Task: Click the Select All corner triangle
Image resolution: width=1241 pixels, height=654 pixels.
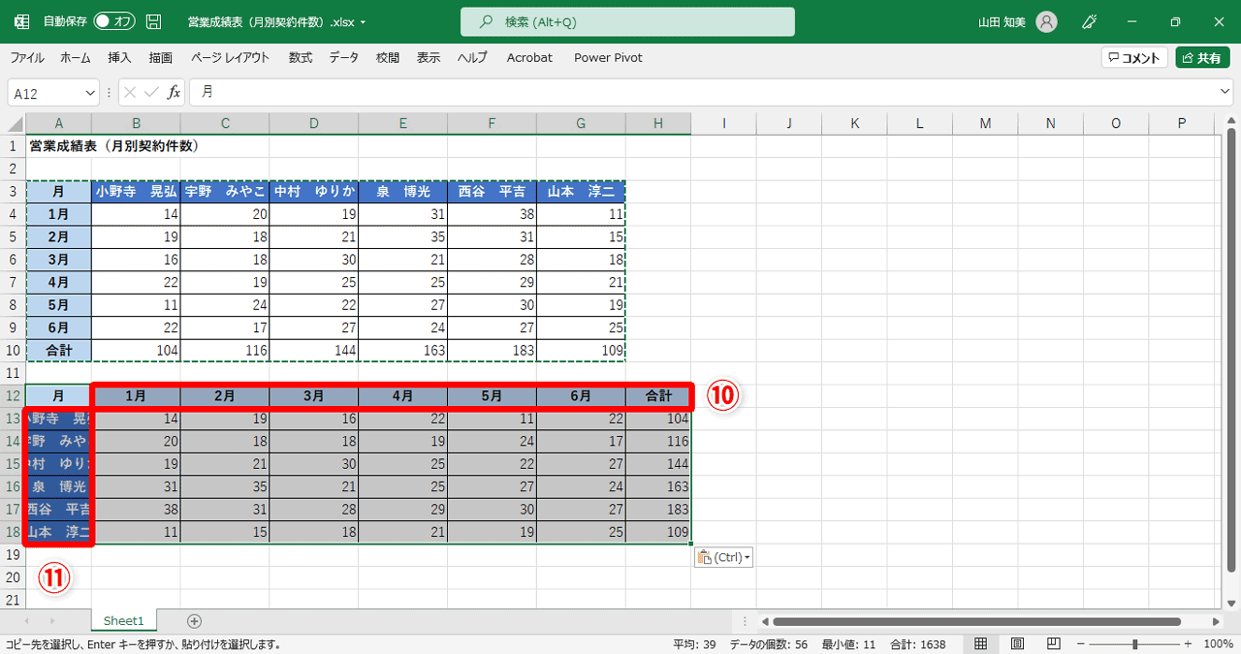Action: tap(14, 124)
